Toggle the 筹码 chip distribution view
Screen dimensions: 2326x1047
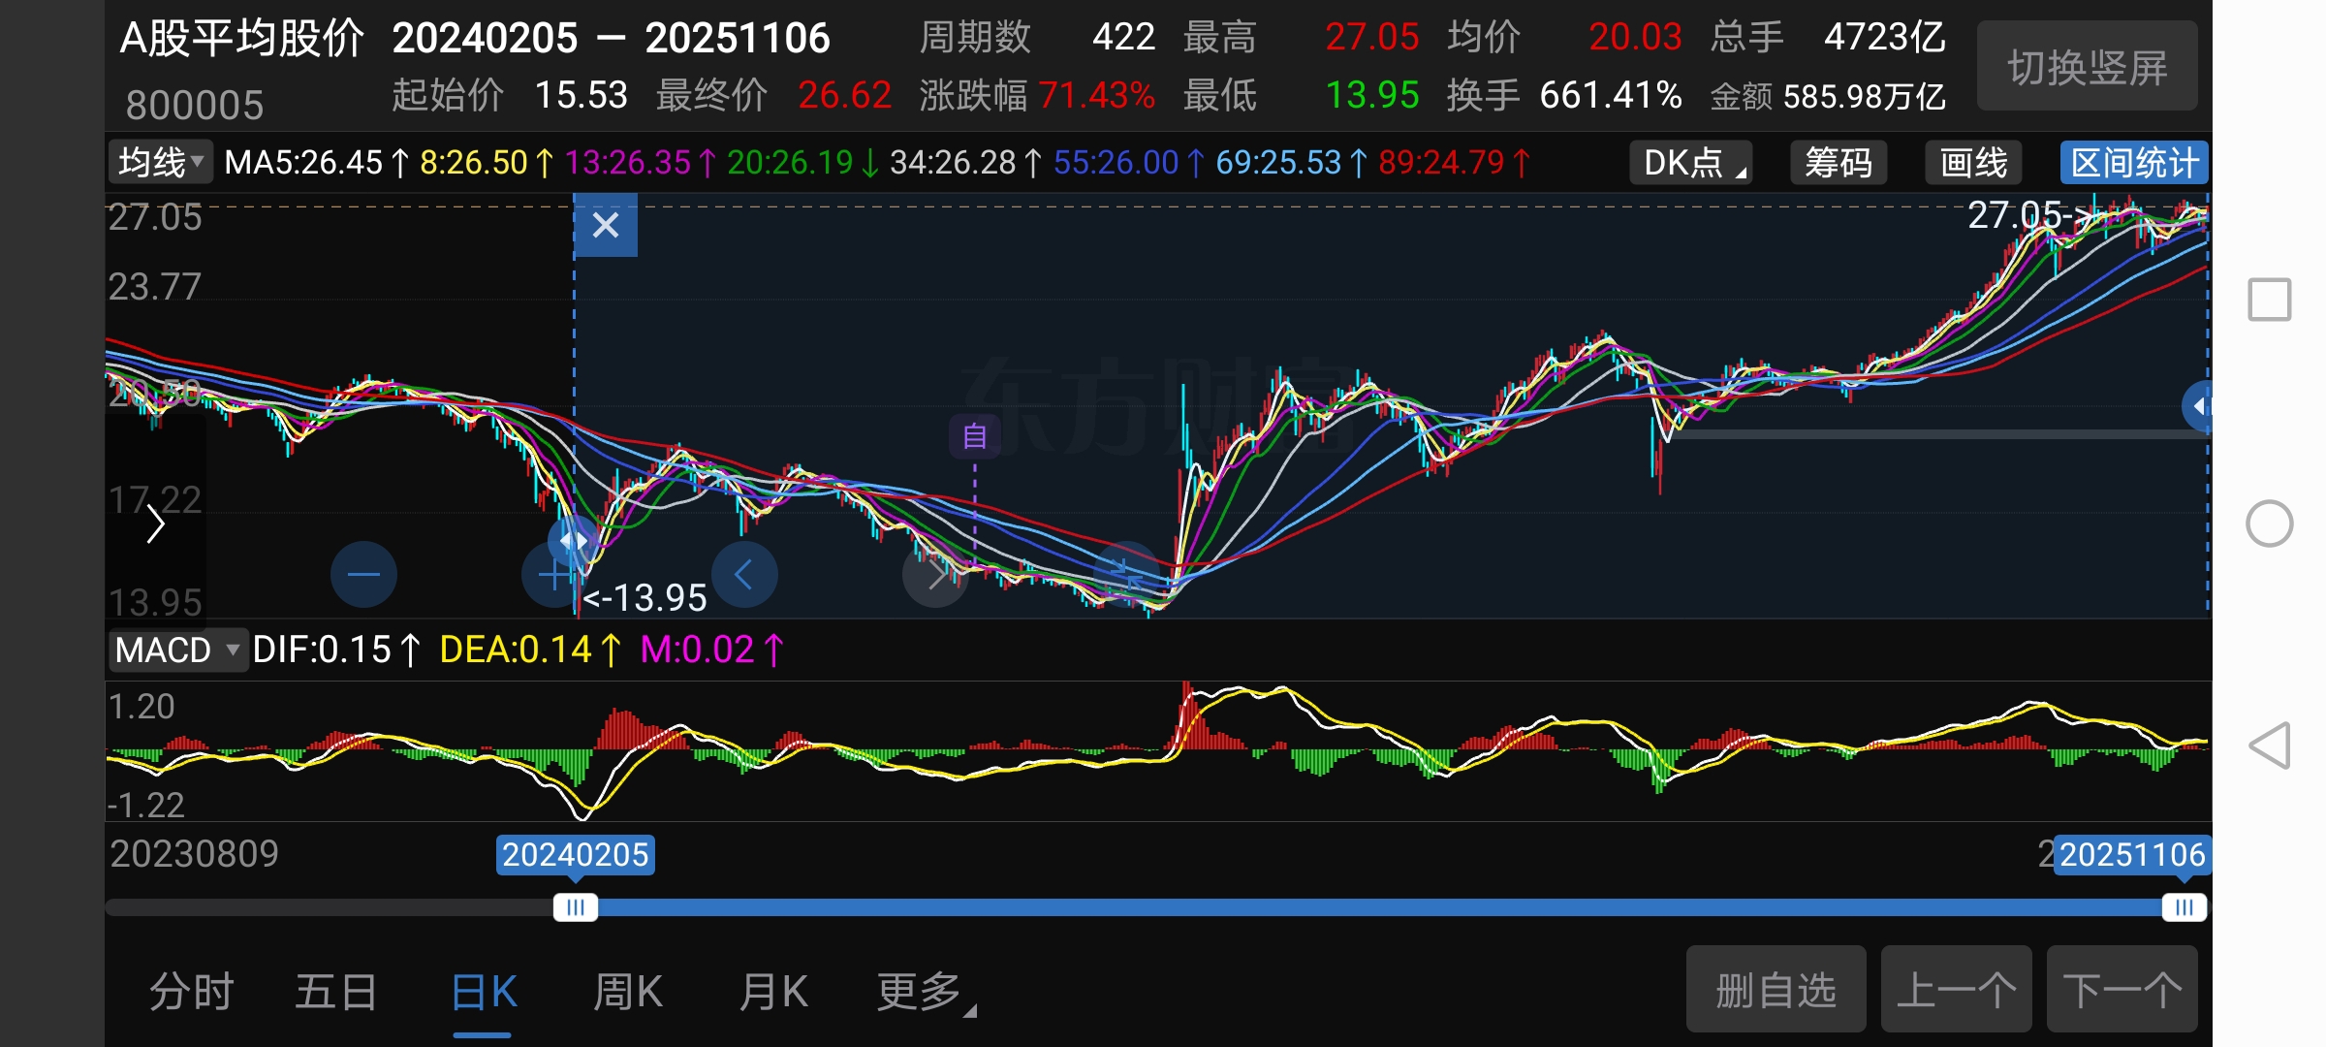1838,163
